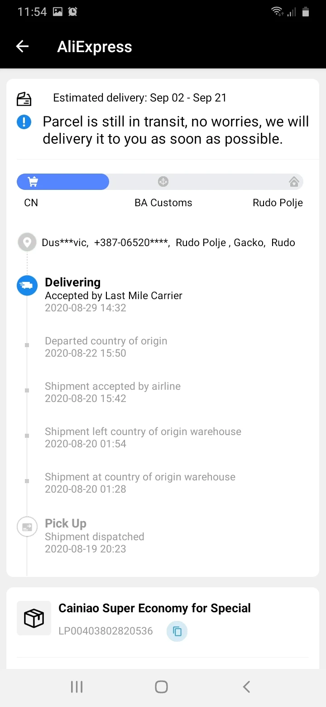
Task: Tap the Departed country of origin entry
Action: coord(106,347)
